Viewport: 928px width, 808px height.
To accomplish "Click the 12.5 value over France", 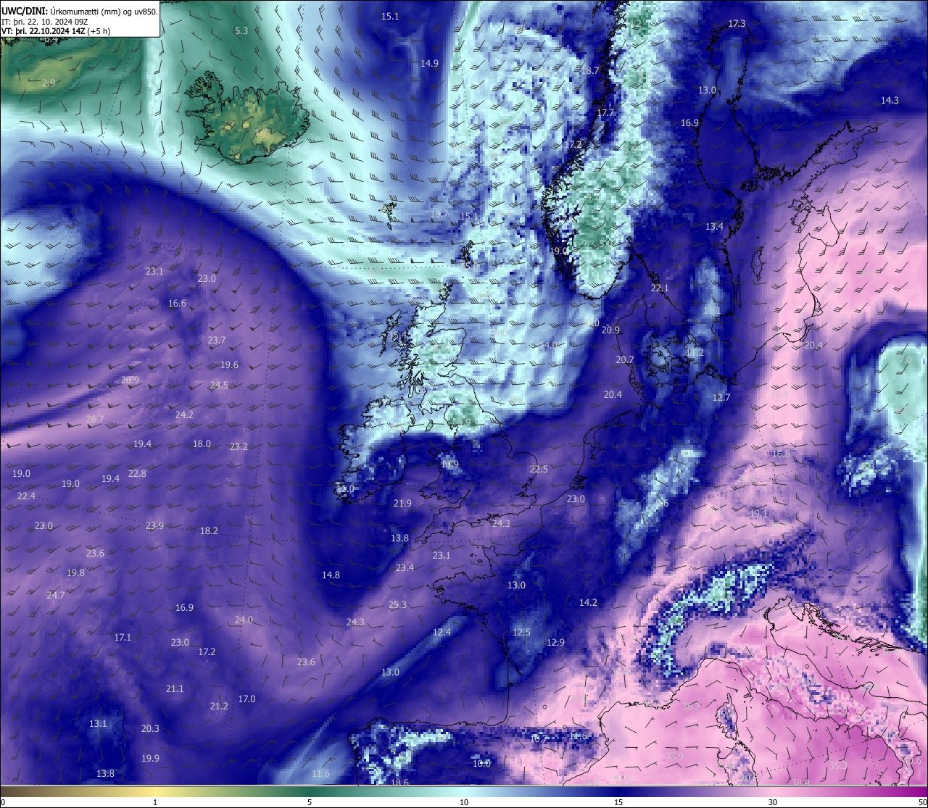I will tap(521, 633).
